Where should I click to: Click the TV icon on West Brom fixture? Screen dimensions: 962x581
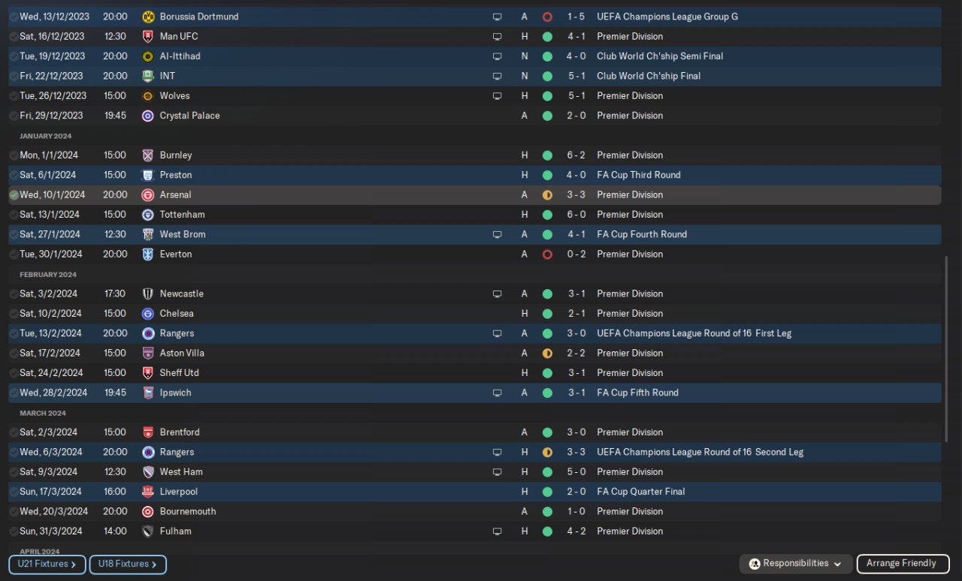(497, 234)
